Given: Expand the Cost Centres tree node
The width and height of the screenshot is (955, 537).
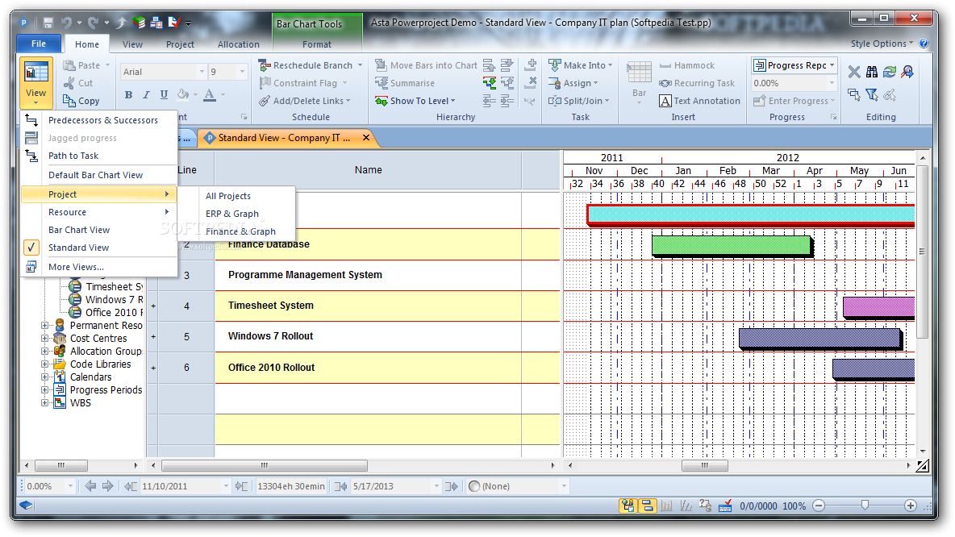Looking at the screenshot, I should pos(44,338).
